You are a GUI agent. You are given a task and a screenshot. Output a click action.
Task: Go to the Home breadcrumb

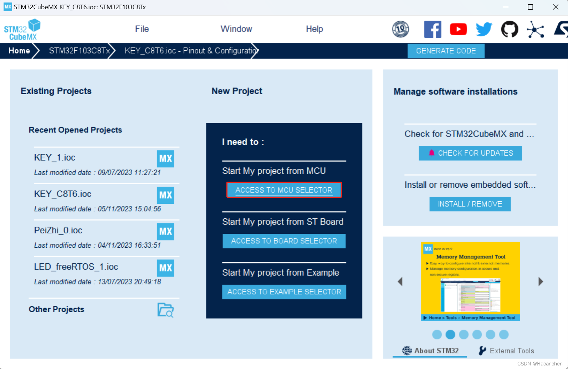point(19,51)
